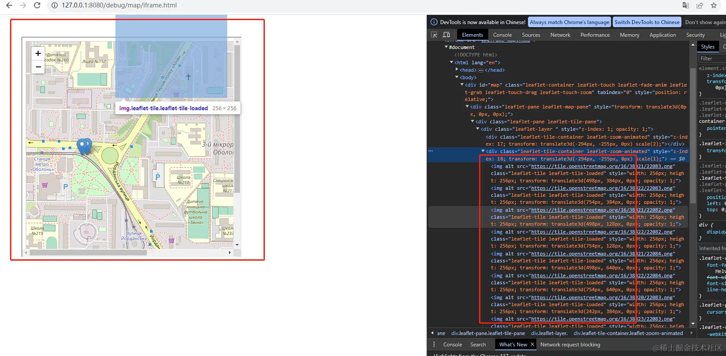726x356 pixels.
Task: Collapse the selected leaflet-tile-container div
Action: (483, 151)
